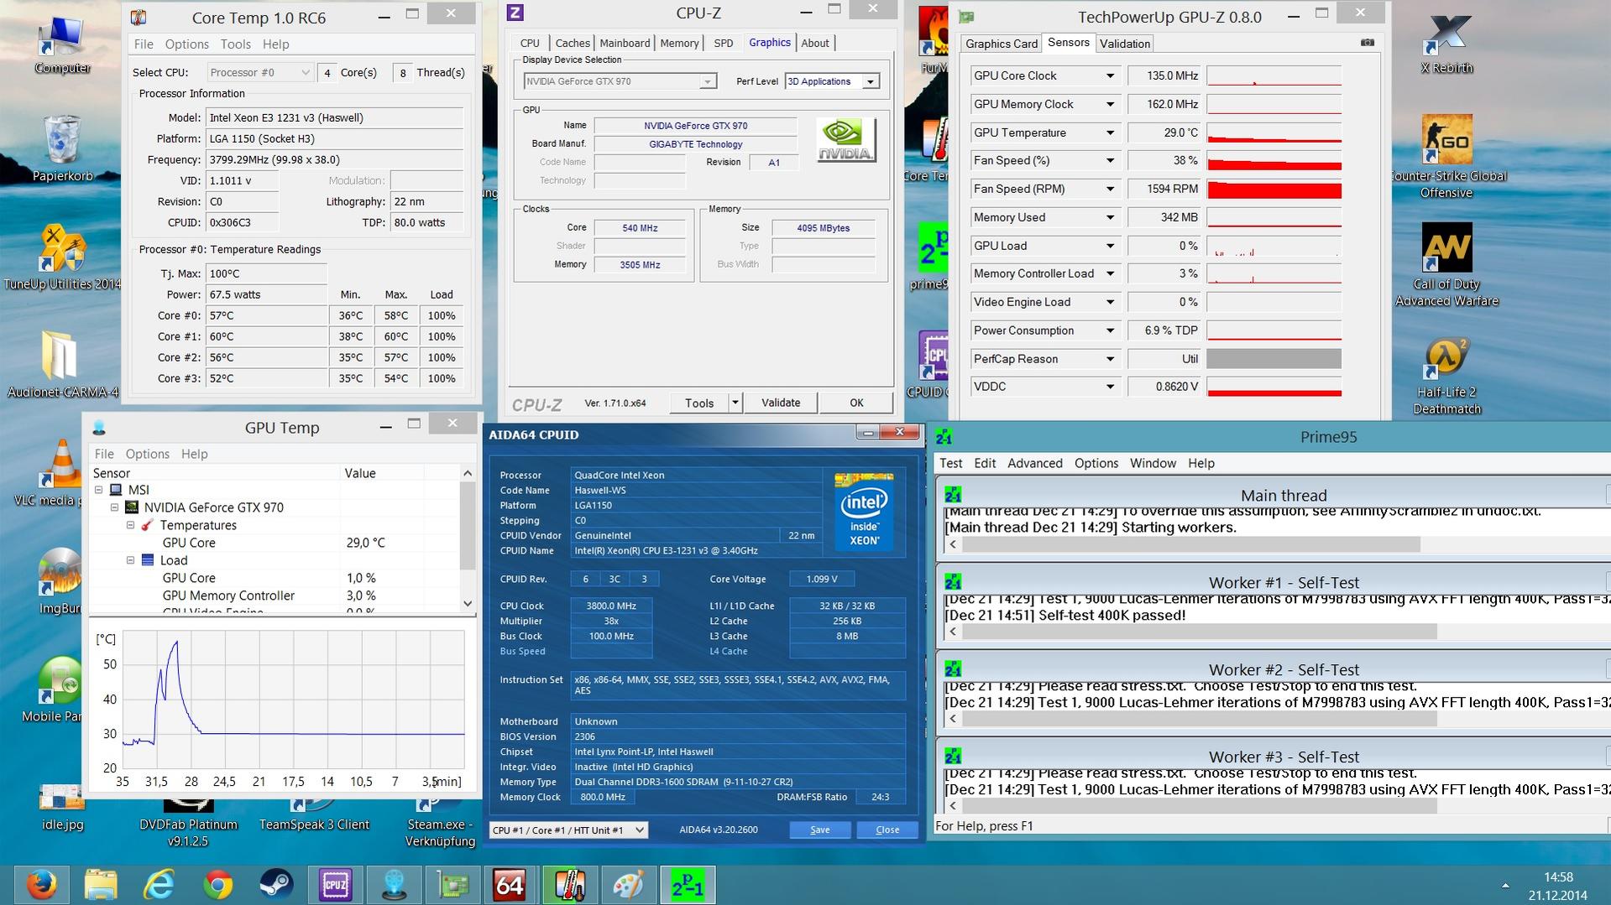This screenshot has width=1611, height=905.
Task: Switch to Prime95 via its green taskbar icon
Action: [x=688, y=885]
